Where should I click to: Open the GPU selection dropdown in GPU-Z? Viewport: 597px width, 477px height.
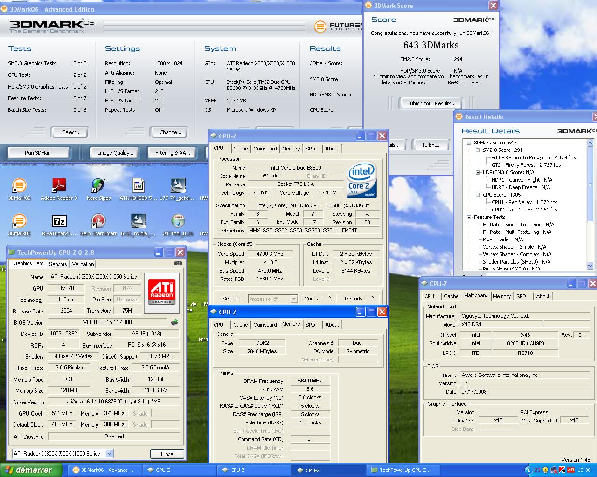click(x=109, y=453)
